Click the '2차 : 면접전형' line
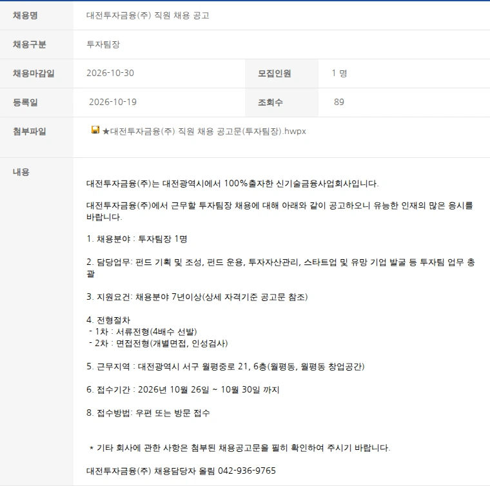 pyautogui.click(x=159, y=344)
